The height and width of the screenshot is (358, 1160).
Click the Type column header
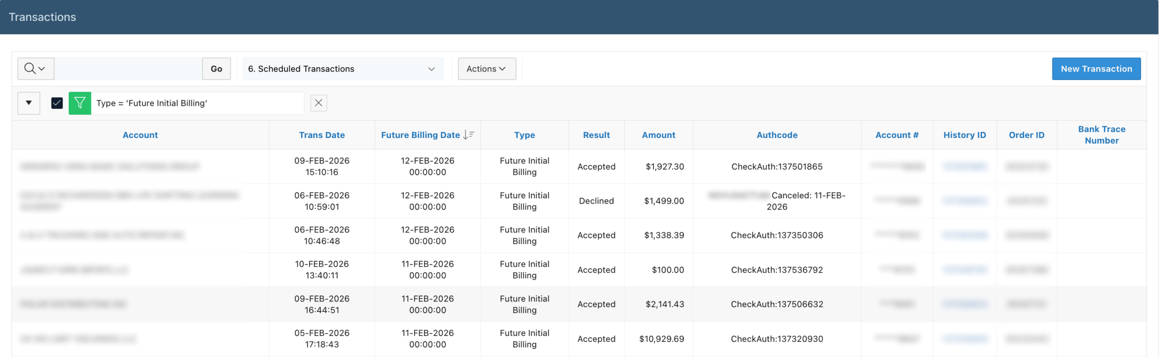[x=524, y=135]
